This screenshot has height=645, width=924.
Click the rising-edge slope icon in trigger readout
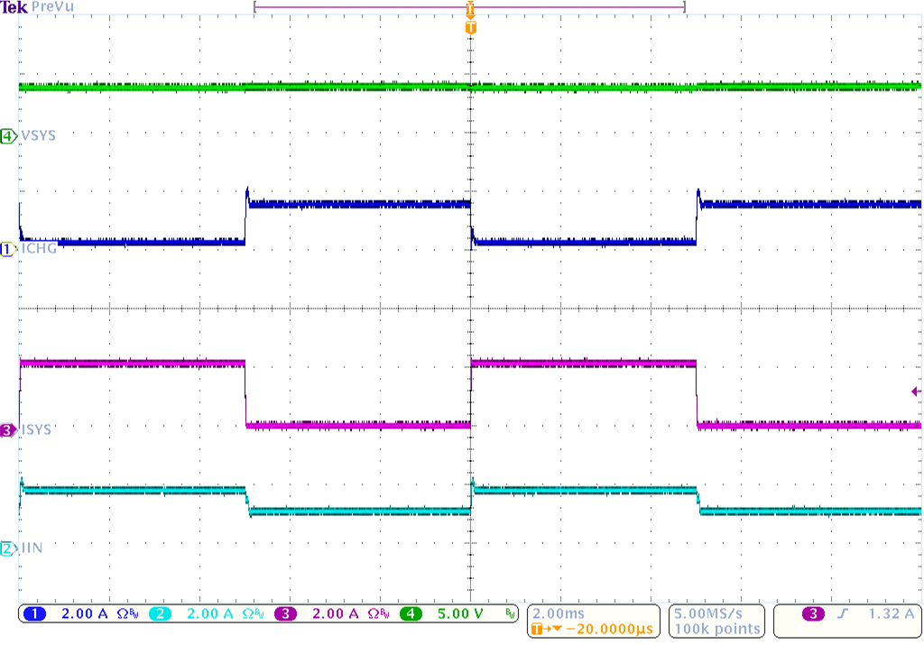(x=842, y=612)
